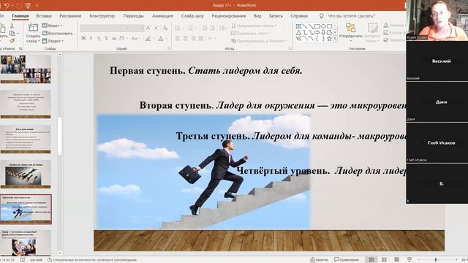
Task: Toggle align text right
Action: coord(193,39)
